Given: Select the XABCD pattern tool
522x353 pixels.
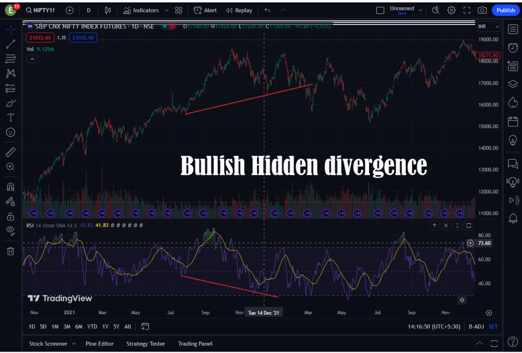Looking at the screenshot, I should click(11, 73).
